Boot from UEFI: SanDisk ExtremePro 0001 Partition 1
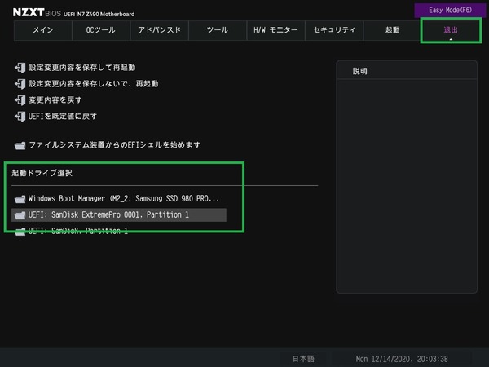This screenshot has width=489, height=367. 119,215
